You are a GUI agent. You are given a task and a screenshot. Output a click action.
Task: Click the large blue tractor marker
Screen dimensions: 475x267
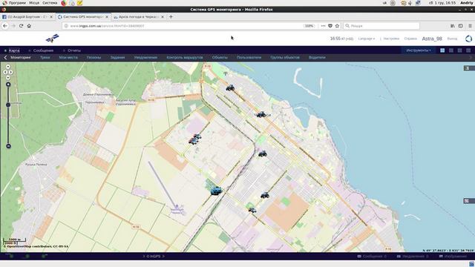[216, 191]
